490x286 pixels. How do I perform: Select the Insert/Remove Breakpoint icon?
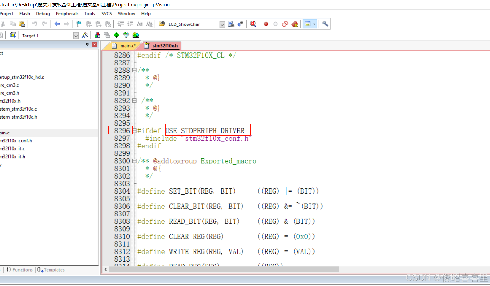pos(266,24)
